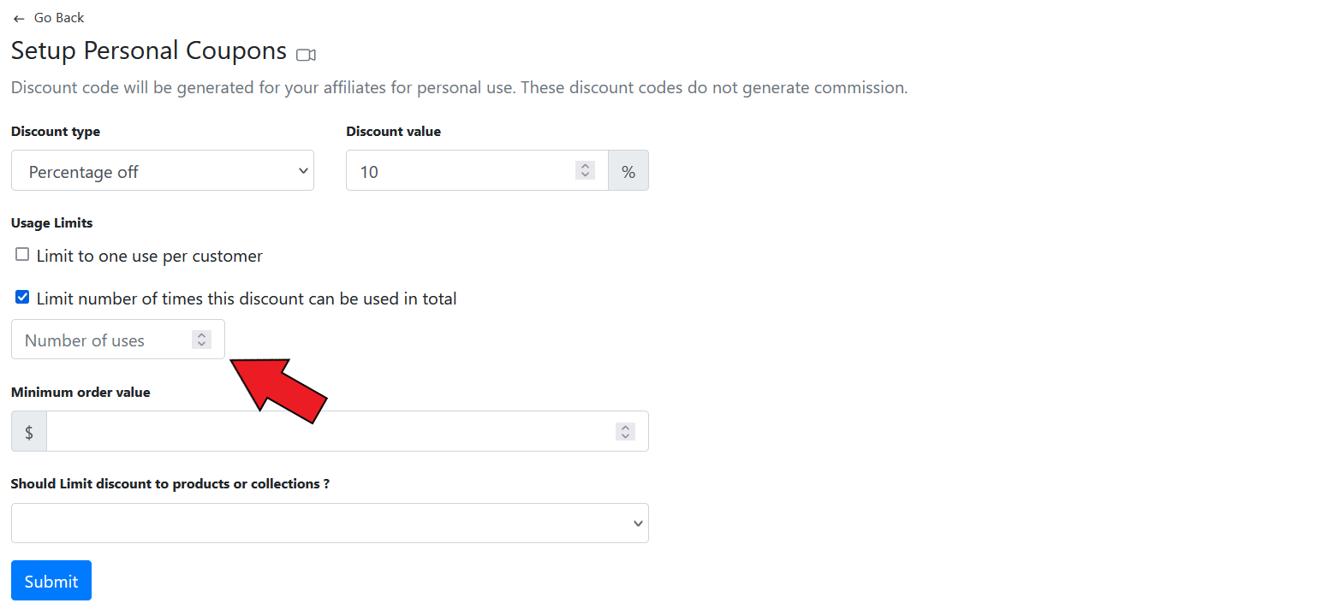Expand the products or collections dropdown
This screenshot has width=1328, height=609.
(x=330, y=523)
